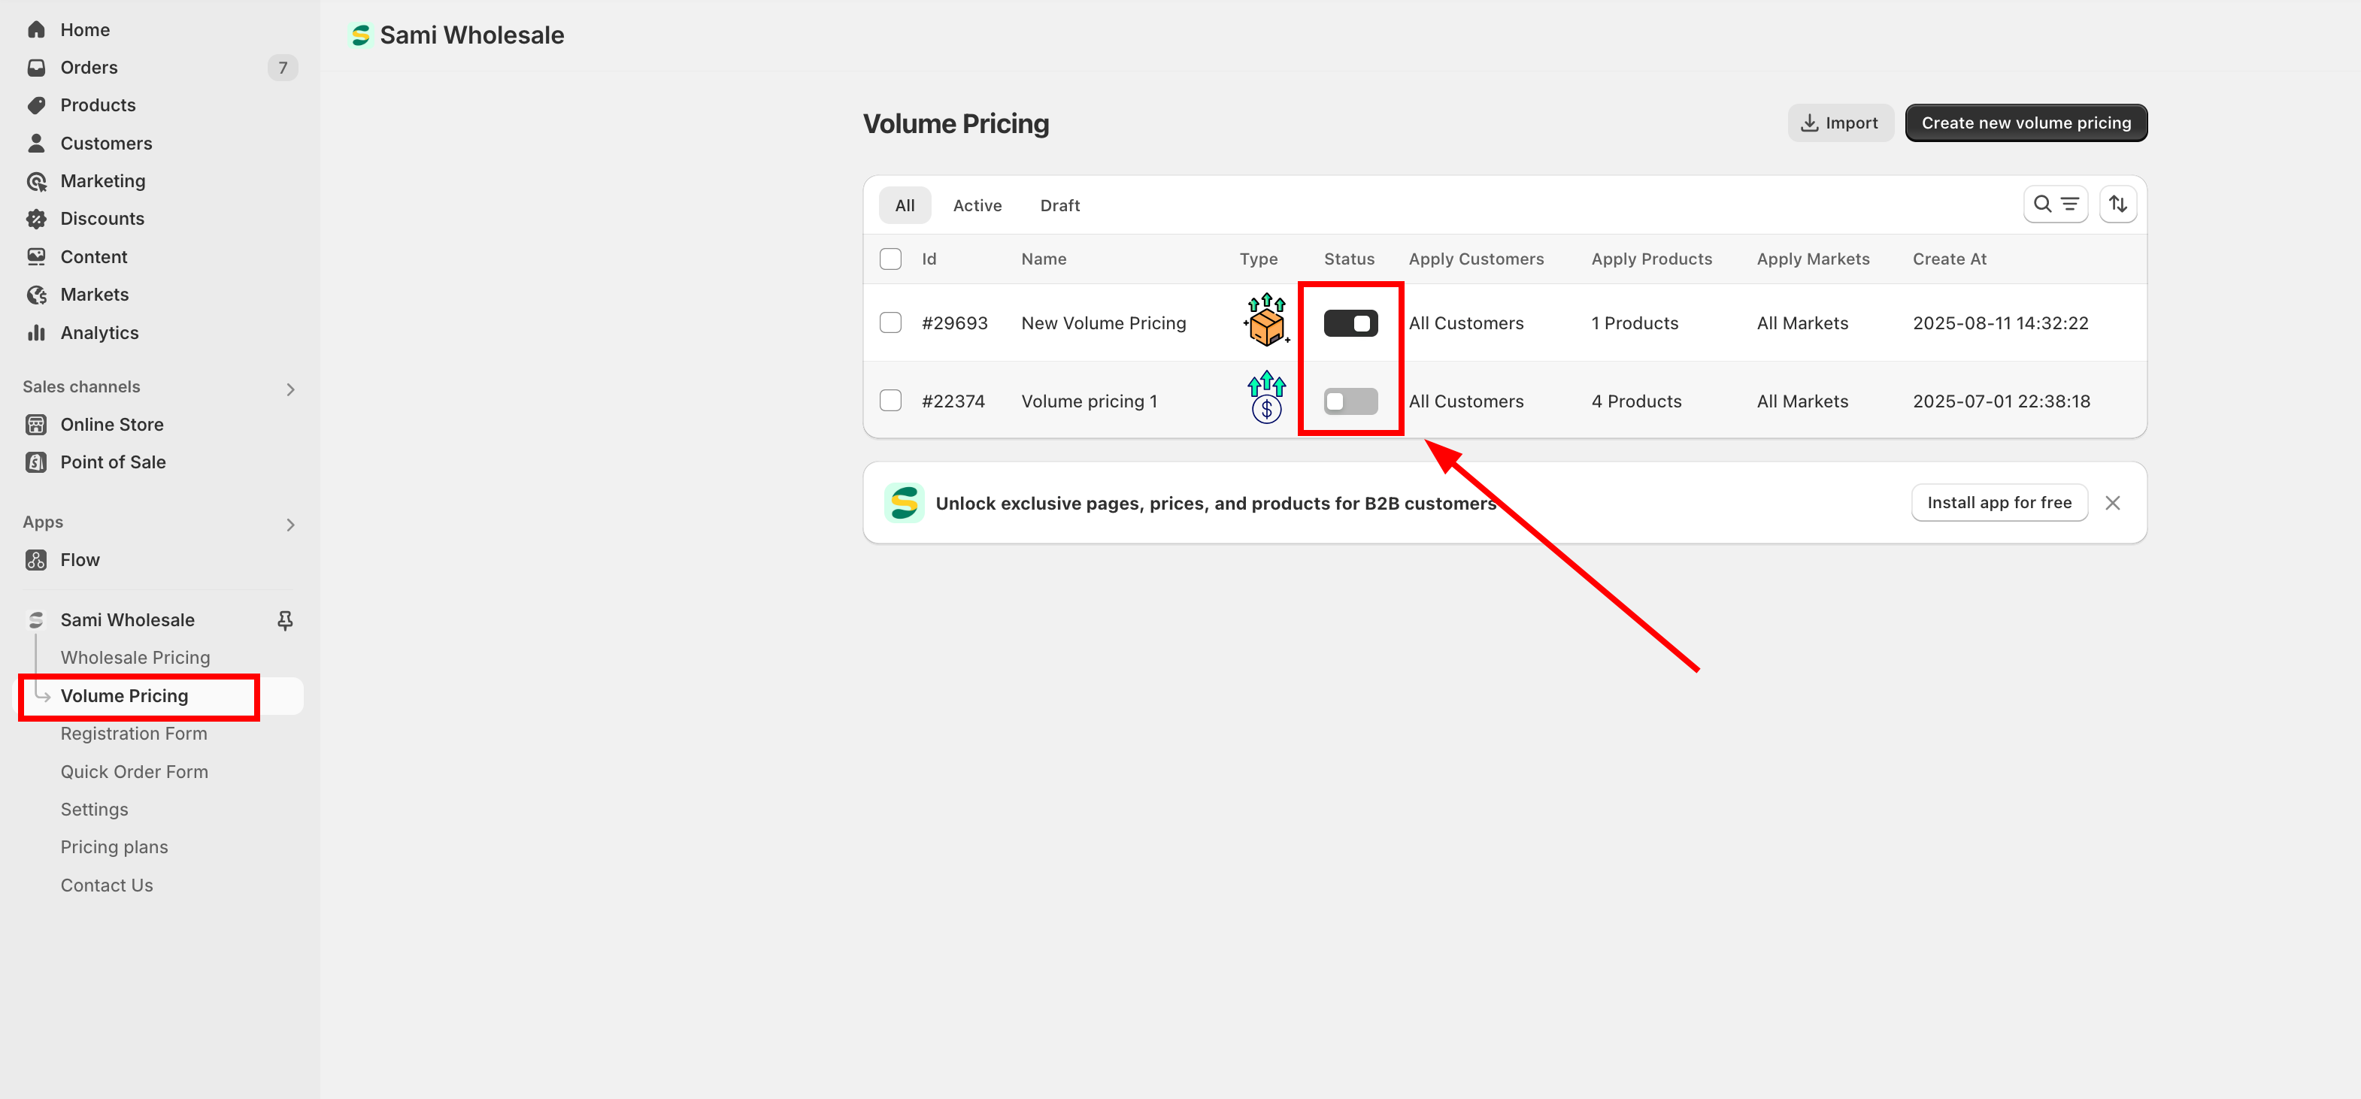
Task: Expand the Sales channels section
Action: [x=289, y=389]
